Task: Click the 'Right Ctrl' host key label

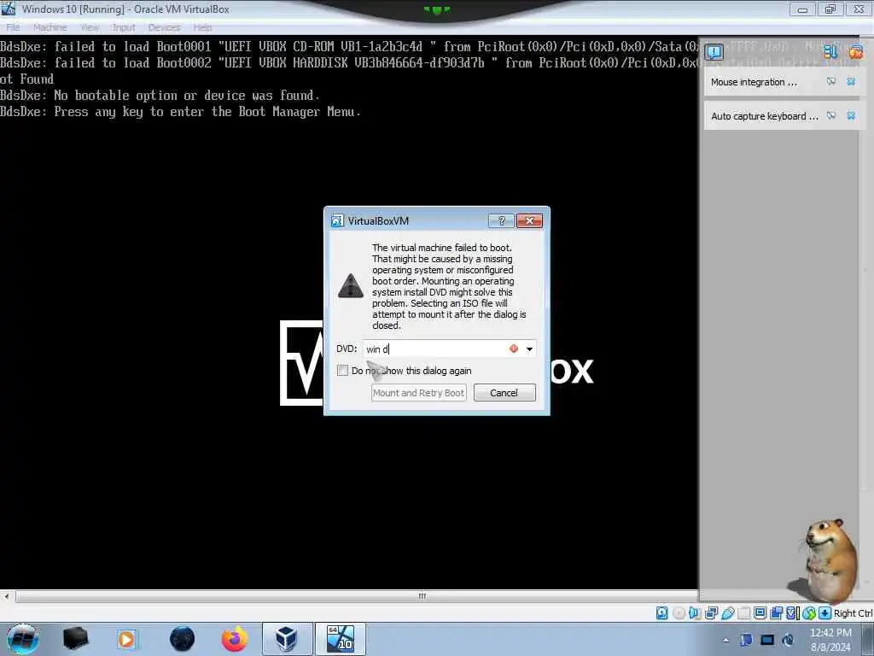Action: coord(853,613)
